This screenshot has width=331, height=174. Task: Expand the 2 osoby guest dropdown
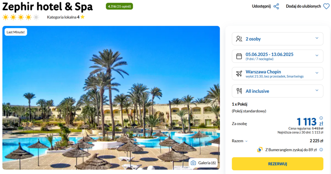[277, 39]
